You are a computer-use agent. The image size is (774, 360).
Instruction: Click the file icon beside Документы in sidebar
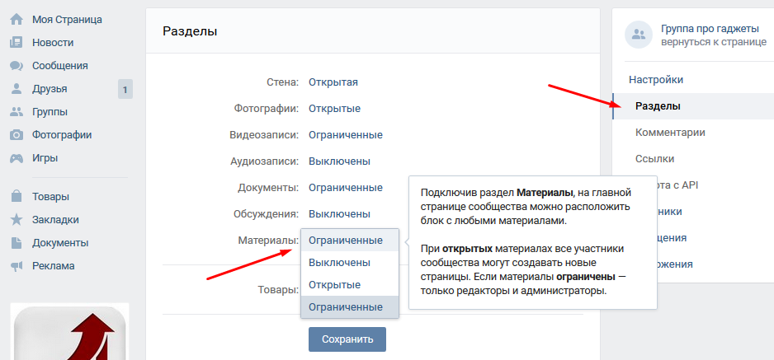tap(17, 243)
